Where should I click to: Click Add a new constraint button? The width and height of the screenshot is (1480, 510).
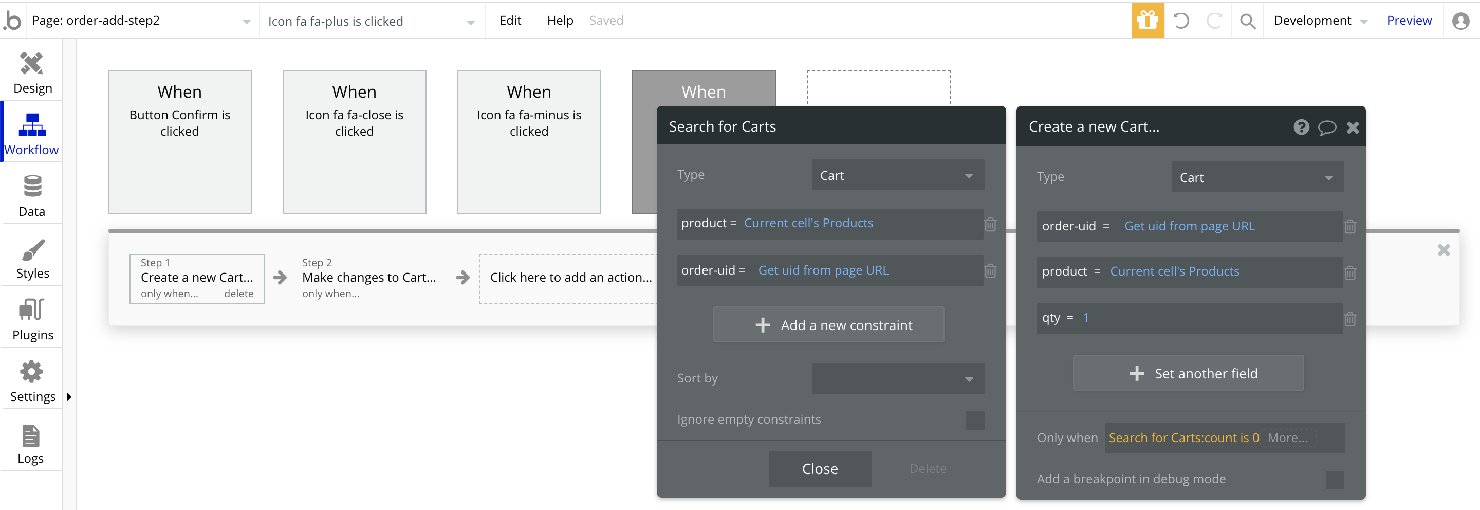pyautogui.click(x=828, y=325)
